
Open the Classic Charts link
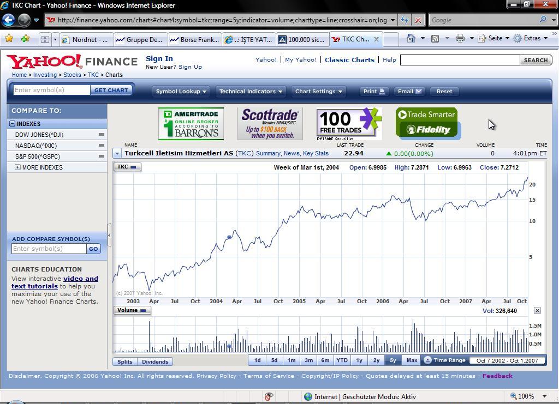[349, 60]
